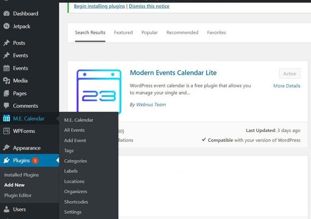This screenshot has height=219, width=311.
Task: Open Webnus Team author link
Action: point(151,105)
